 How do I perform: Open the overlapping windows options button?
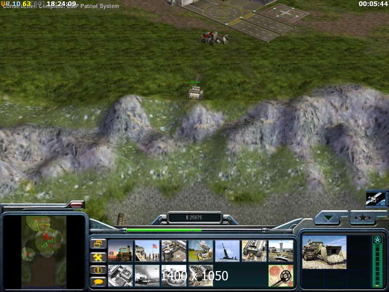98,244
